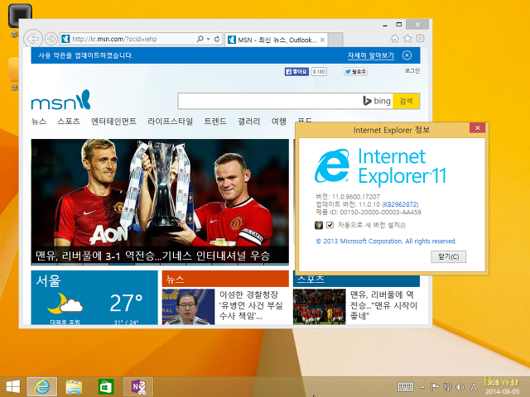Open article 맨유 시작이 좋네 headline
The width and height of the screenshot is (530, 397).
coord(383,305)
